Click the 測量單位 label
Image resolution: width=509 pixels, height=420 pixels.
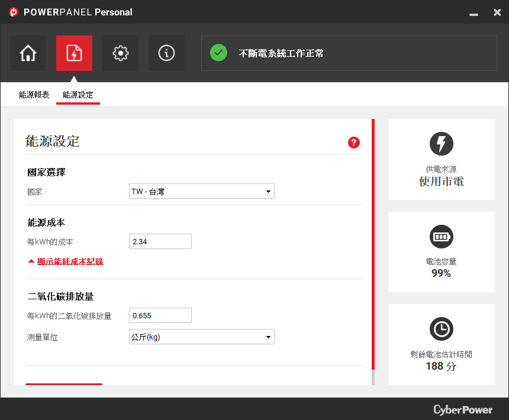(42, 337)
